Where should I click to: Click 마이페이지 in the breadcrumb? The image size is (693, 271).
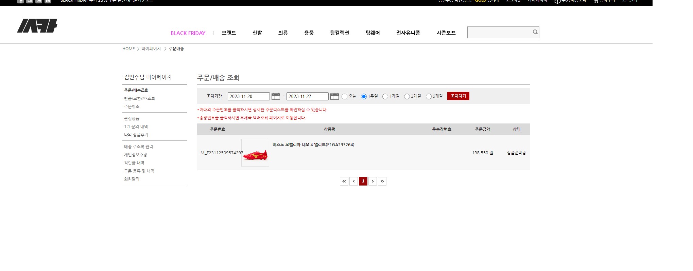coord(151,49)
